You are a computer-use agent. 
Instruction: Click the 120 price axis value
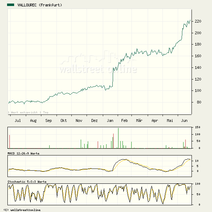coord(198,79)
